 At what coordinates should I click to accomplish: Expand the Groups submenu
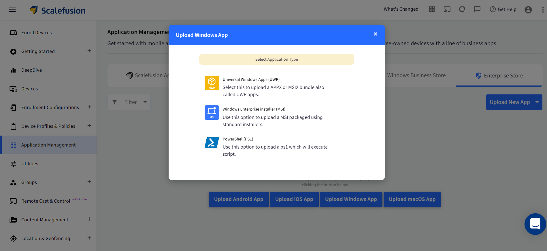89,182
